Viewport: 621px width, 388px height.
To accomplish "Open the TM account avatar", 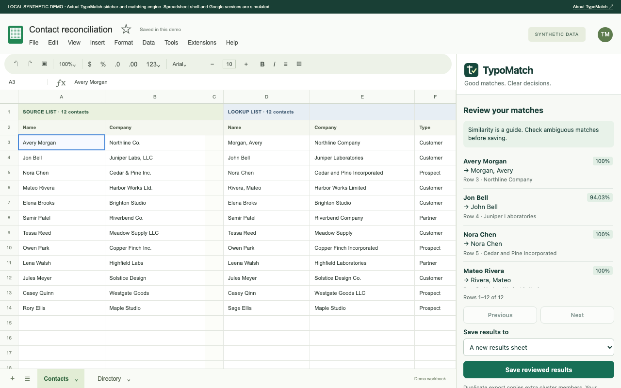I will click(x=605, y=34).
